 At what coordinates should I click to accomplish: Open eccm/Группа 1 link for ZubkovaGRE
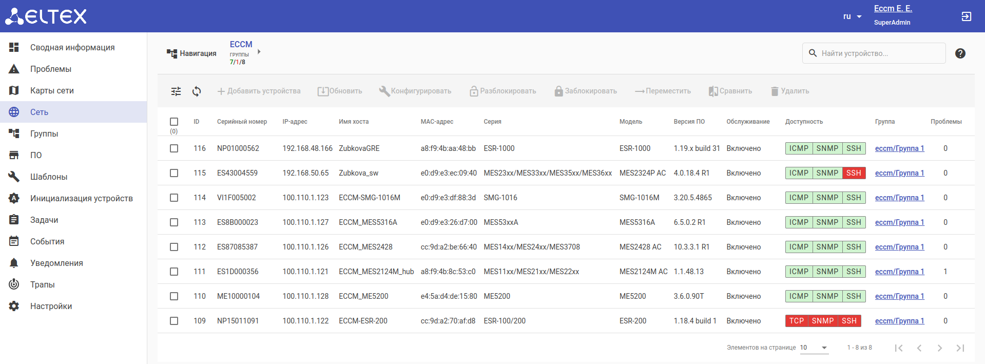coord(899,148)
